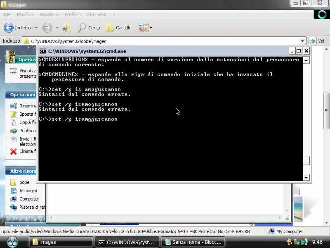Screen dimensions: 330x248
Task: Open the forward history dropdown arrow
Action: tap(57, 28)
